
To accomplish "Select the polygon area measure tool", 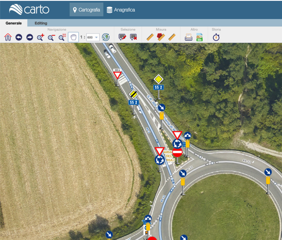I will tap(161, 37).
